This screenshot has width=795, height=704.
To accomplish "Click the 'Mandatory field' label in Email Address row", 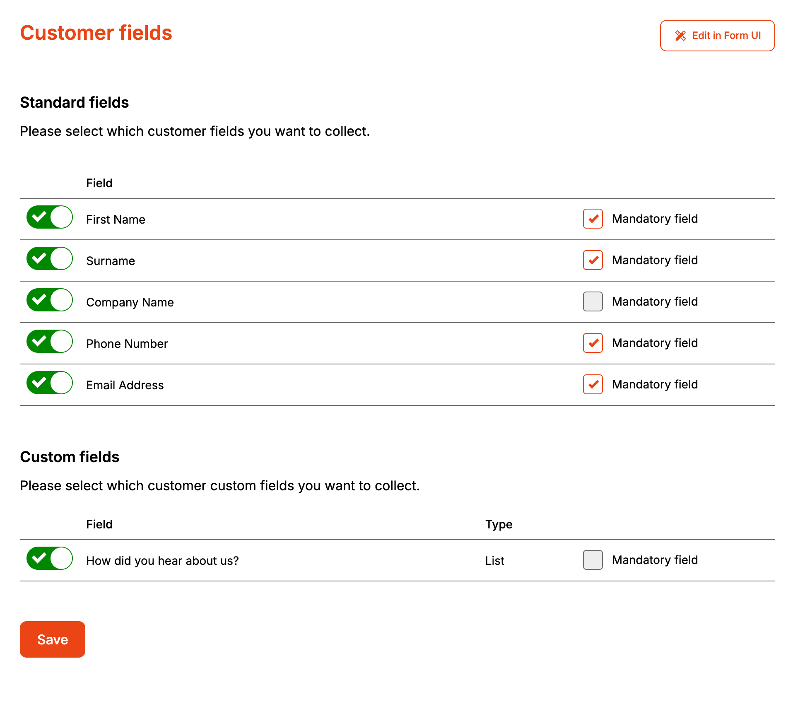I will point(655,384).
